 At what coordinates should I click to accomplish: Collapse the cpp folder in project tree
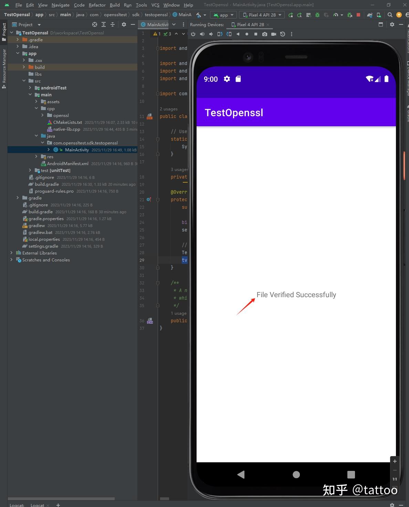coord(36,108)
